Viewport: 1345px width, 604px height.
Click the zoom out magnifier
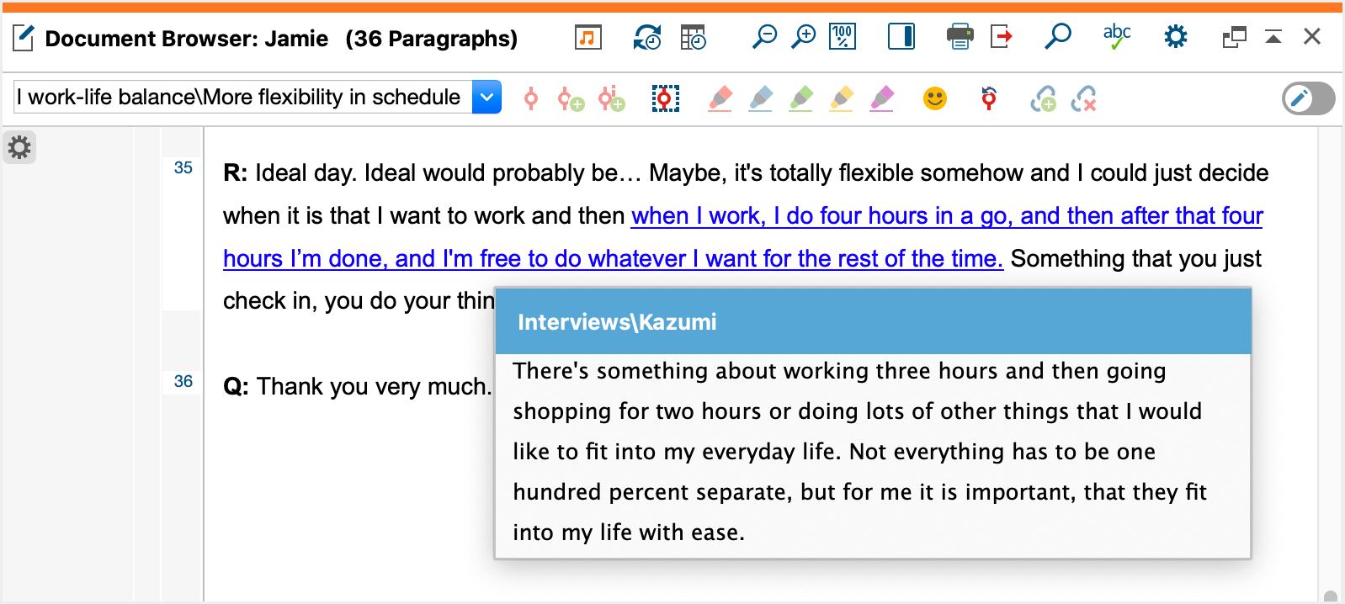[763, 37]
